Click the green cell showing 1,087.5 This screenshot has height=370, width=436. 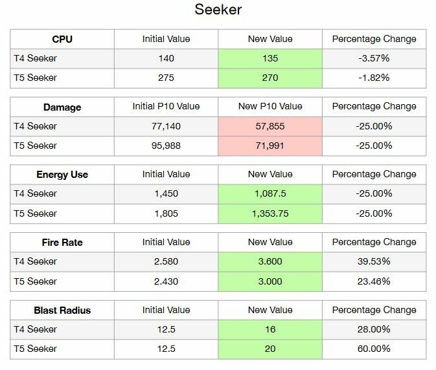click(270, 194)
